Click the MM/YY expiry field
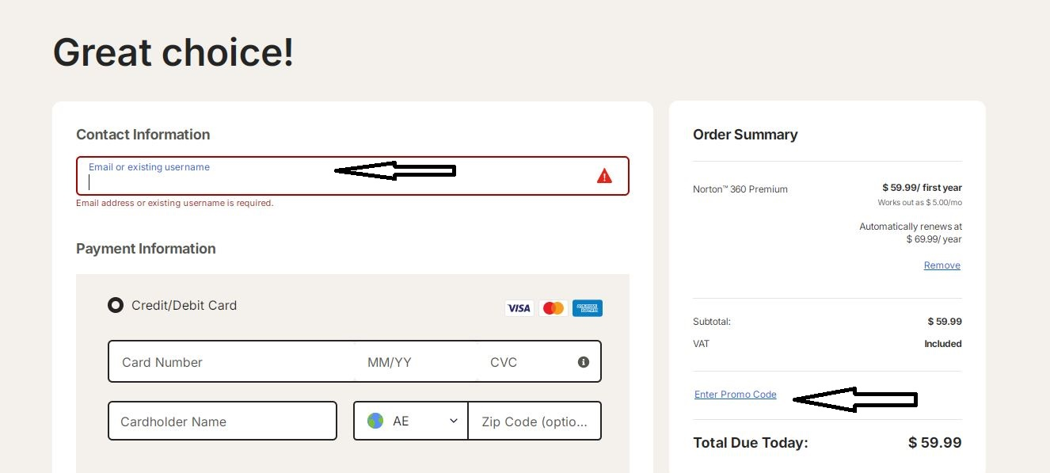 click(x=416, y=362)
